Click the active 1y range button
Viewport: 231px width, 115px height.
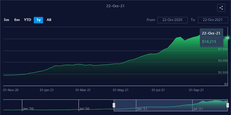(38, 20)
